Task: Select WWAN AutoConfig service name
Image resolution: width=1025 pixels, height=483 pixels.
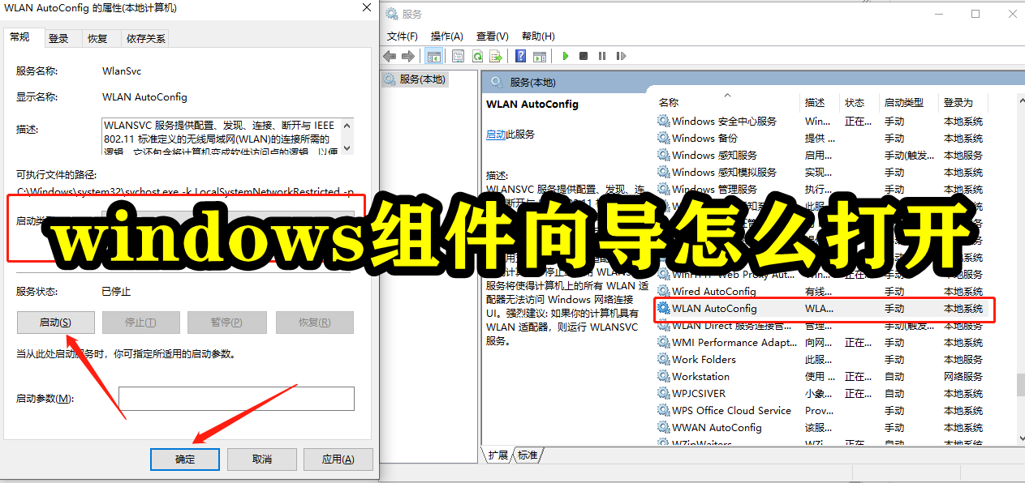Action: pyautogui.click(x=717, y=427)
